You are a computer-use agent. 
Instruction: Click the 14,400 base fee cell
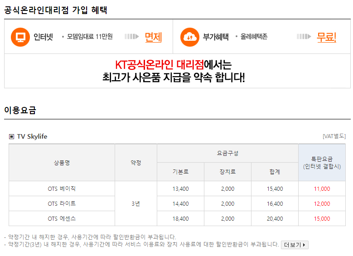[180, 203]
